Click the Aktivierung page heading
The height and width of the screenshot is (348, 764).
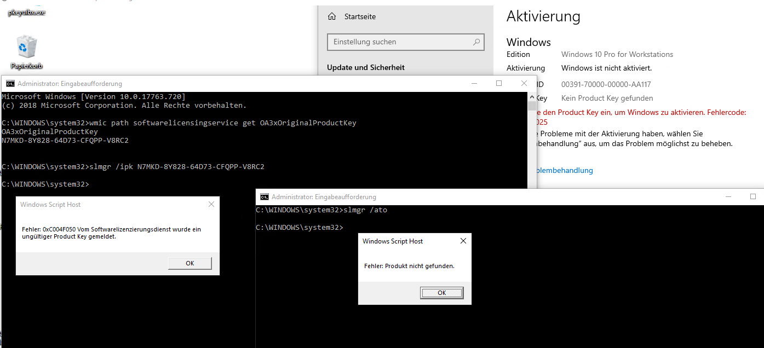[543, 16]
